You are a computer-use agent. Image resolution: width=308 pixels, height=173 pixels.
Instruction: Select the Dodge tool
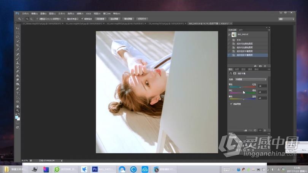coord(17,84)
